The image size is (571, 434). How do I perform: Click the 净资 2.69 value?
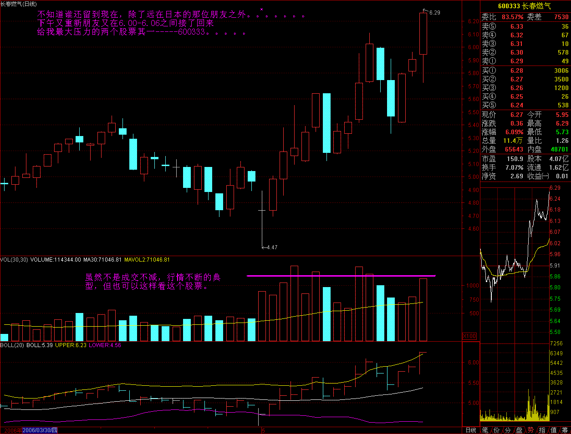pos(517,176)
